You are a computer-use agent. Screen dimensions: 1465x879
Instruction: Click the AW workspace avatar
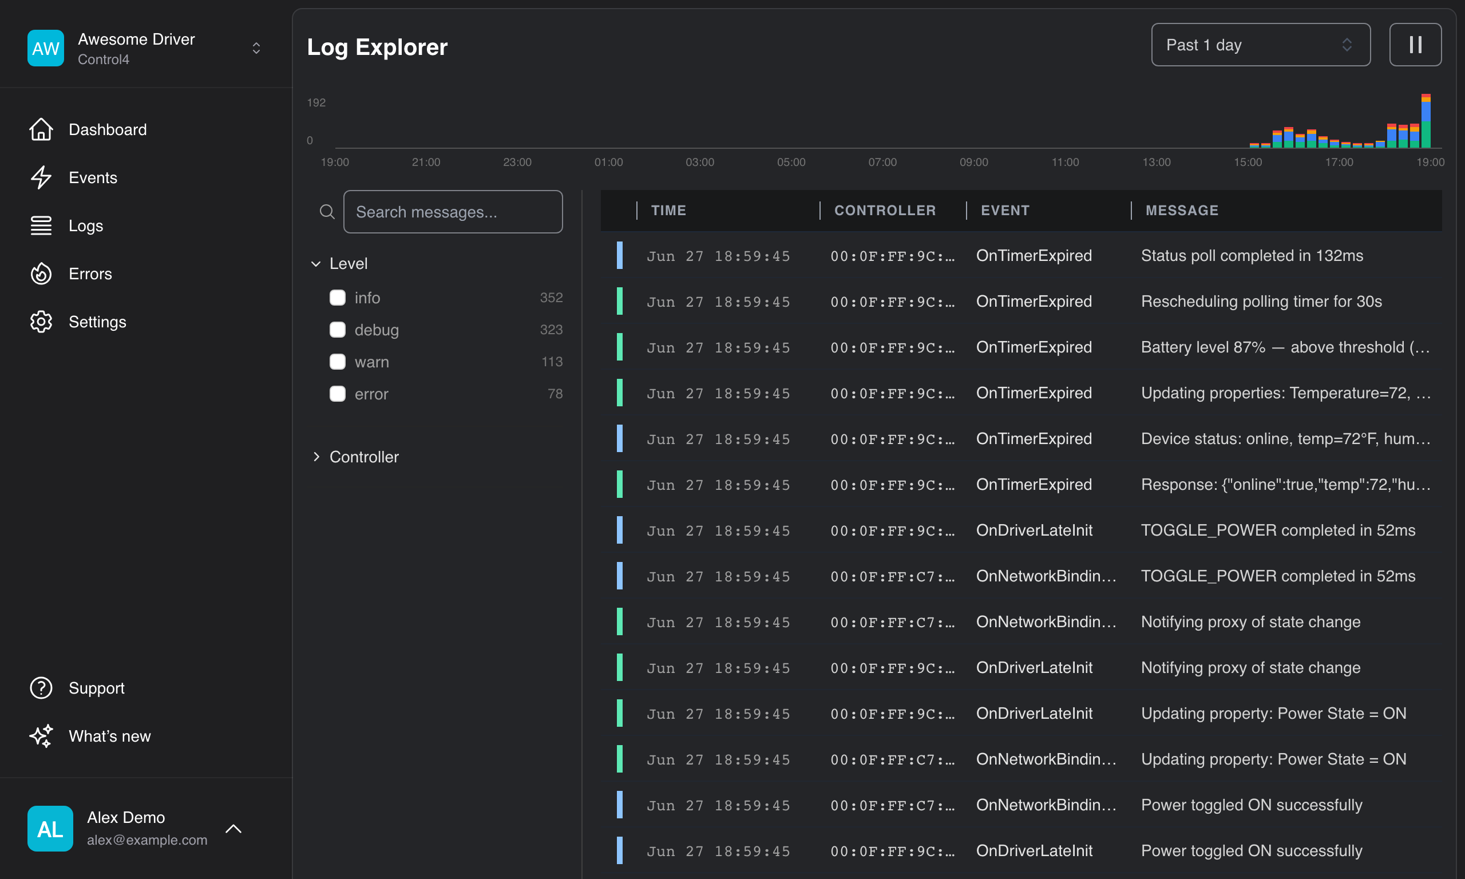pyautogui.click(x=46, y=48)
